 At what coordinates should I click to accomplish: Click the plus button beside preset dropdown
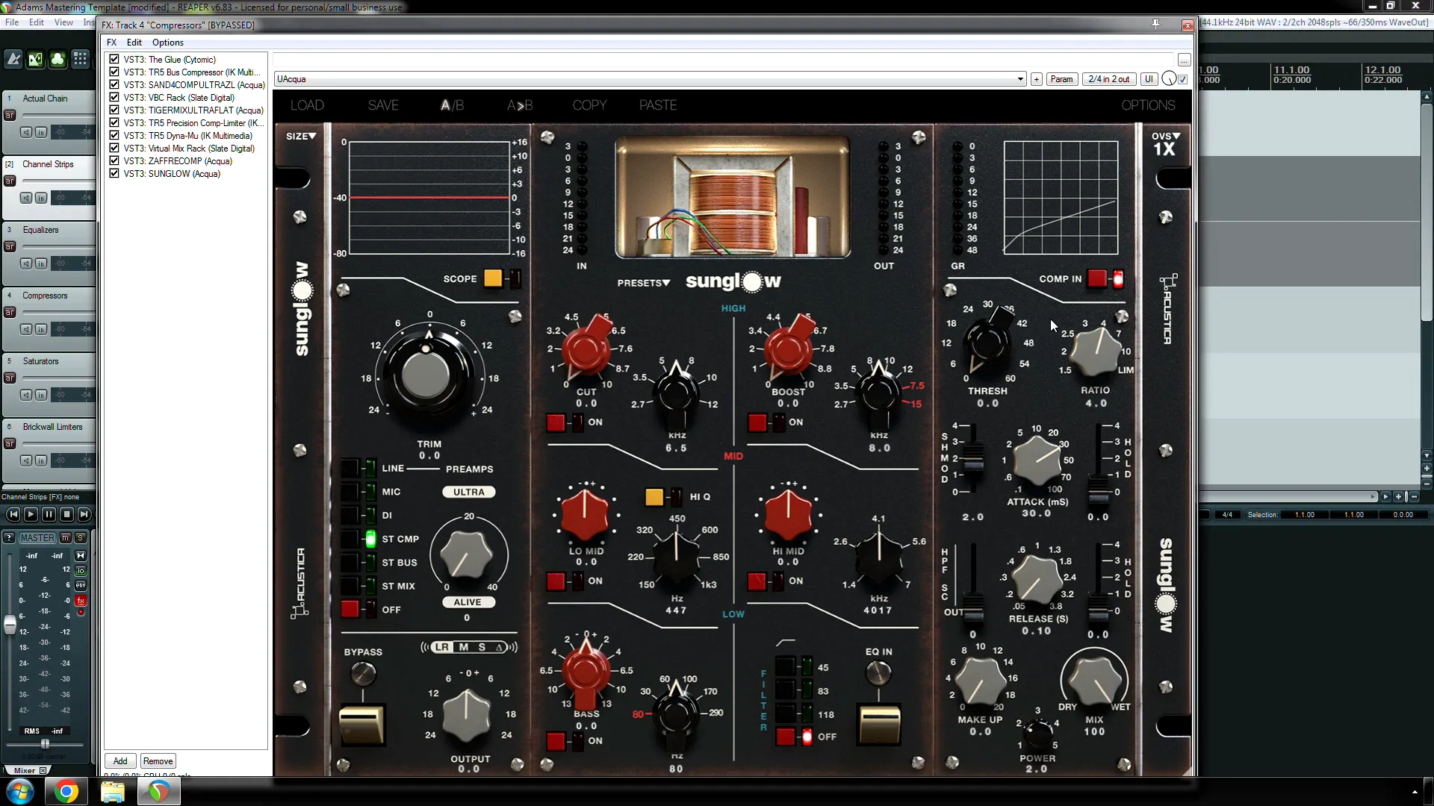1037,79
